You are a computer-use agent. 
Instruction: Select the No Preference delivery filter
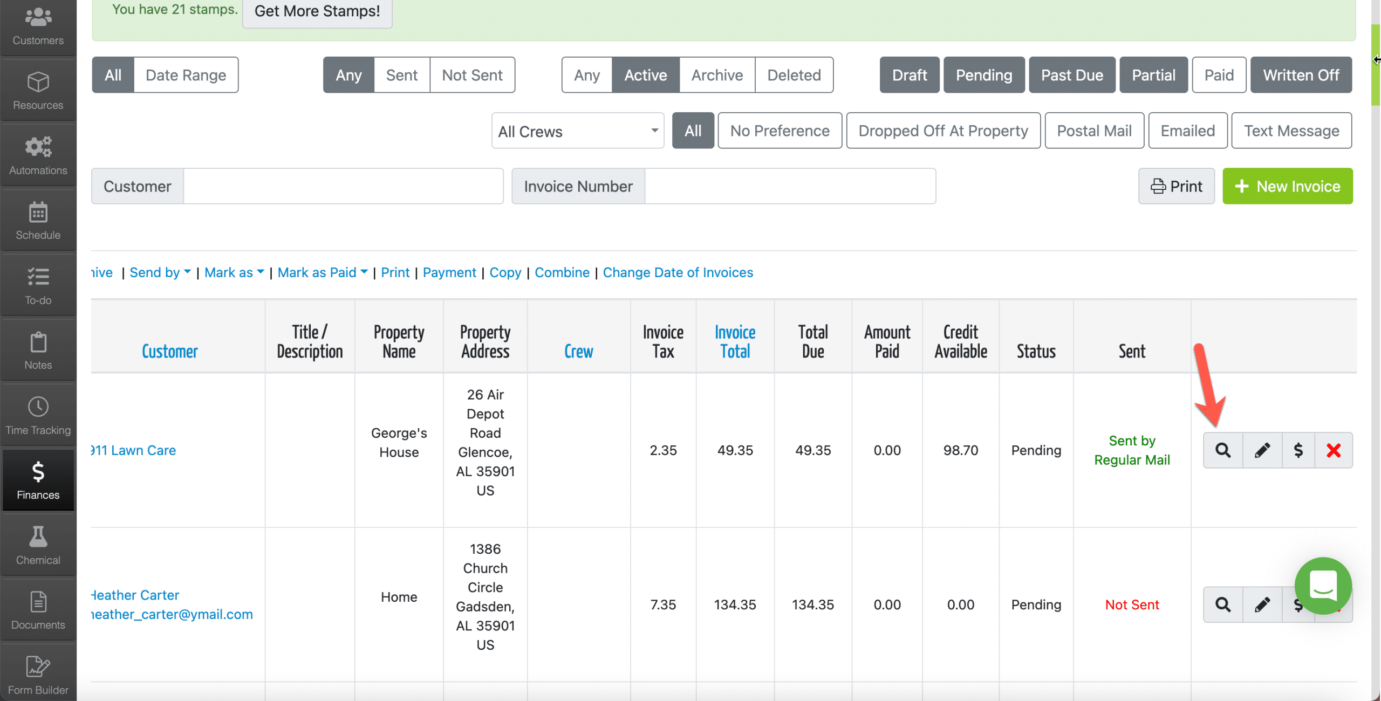click(x=780, y=130)
